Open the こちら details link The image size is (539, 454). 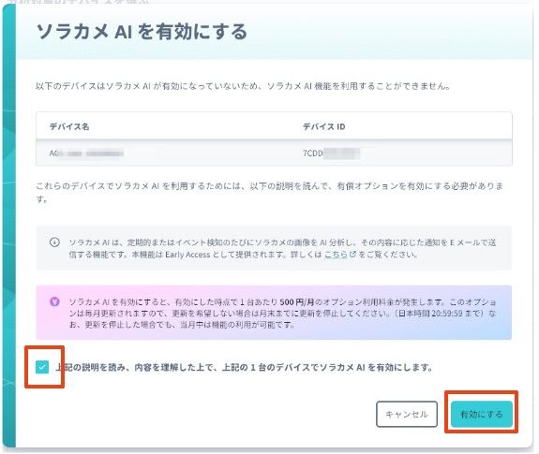pyautogui.click(x=337, y=255)
